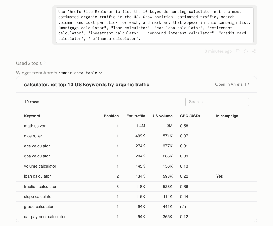
Task: Click the 'Yes' campaign marker for loan calculator
Action: (x=219, y=177)
